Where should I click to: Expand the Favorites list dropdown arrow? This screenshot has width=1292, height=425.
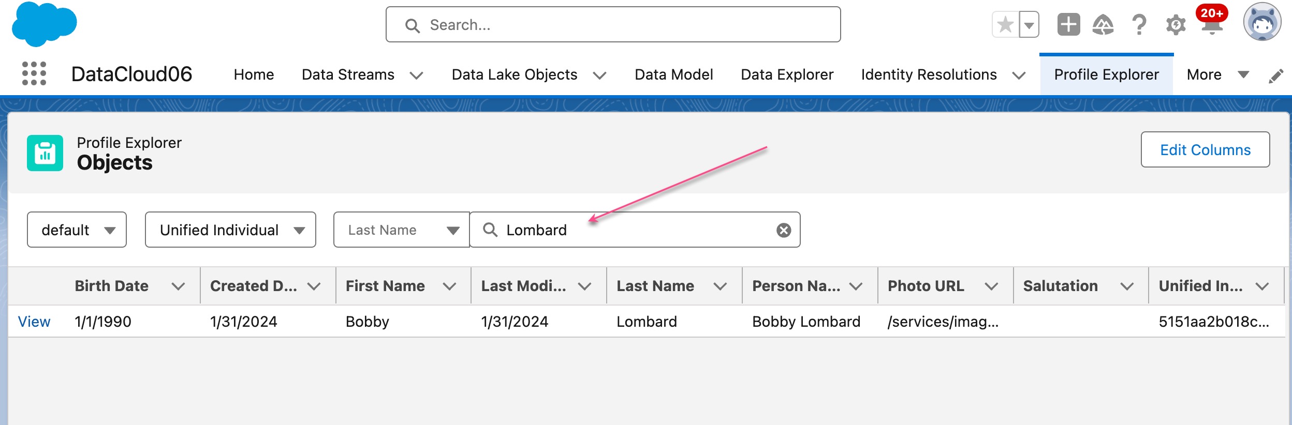click(x=1029, y=24)
